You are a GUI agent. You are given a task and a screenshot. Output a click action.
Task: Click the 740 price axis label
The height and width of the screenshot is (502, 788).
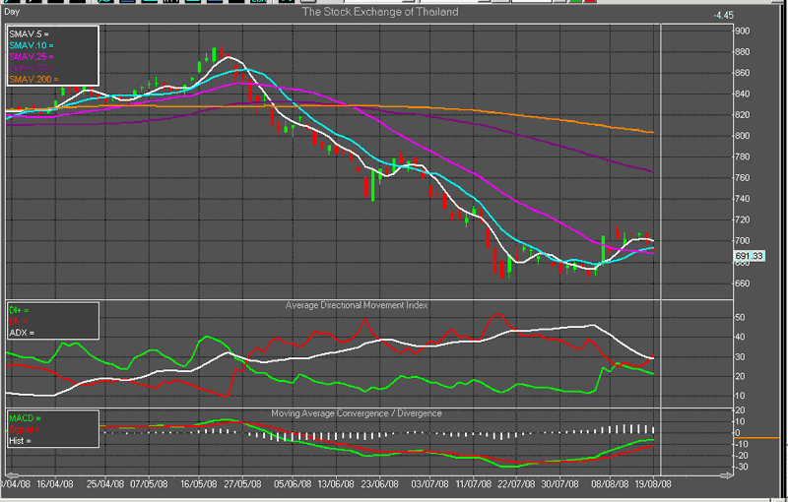click(743, 199)
